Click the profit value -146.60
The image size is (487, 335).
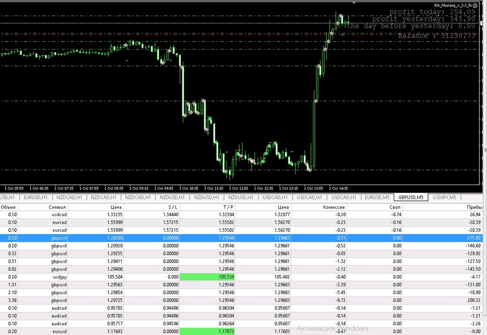pyautogui.click(x=473, y=246)
